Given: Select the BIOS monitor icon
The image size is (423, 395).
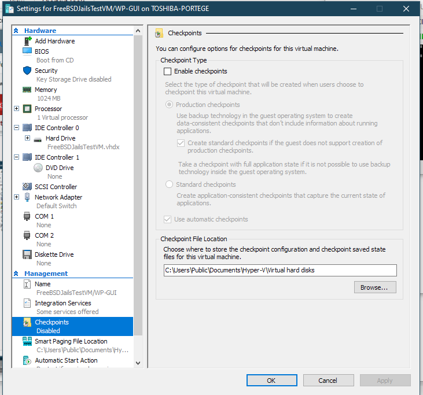Looking at the screenshot, I should (27, 51).
